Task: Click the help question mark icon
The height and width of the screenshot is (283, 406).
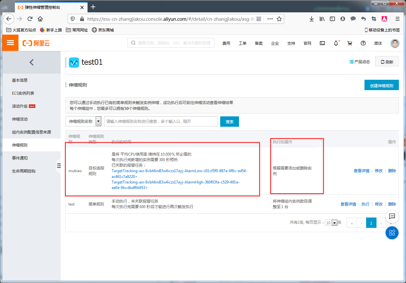Action: pyautogui.click(x=363, y=43)
